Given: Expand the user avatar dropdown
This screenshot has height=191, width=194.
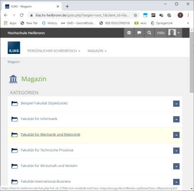Looking at the screenshot, I should pos(175,33).
